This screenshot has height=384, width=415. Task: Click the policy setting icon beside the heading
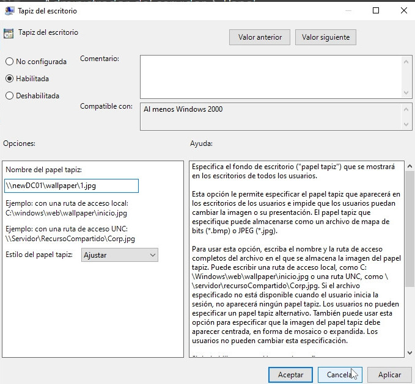coord(8,34)
